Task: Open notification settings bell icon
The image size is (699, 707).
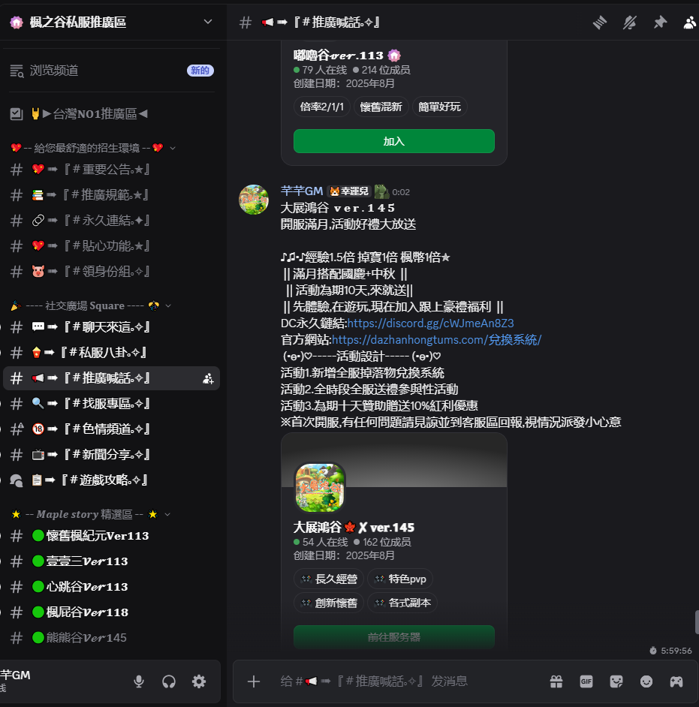Action: tap(630, 22)
